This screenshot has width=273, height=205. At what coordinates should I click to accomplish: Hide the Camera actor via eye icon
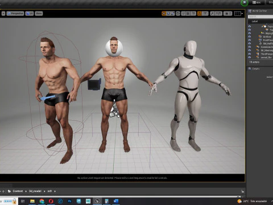250,47
